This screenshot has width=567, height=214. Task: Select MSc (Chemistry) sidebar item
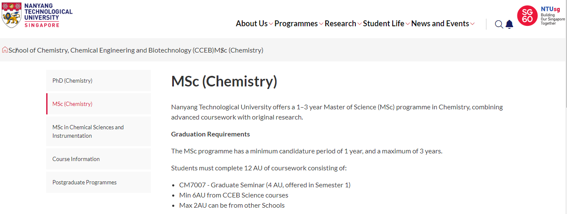(98, 104)
